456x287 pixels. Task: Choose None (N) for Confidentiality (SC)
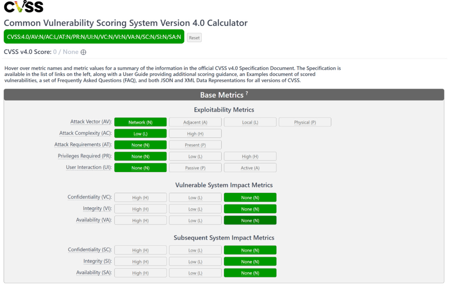coord(250,250)
